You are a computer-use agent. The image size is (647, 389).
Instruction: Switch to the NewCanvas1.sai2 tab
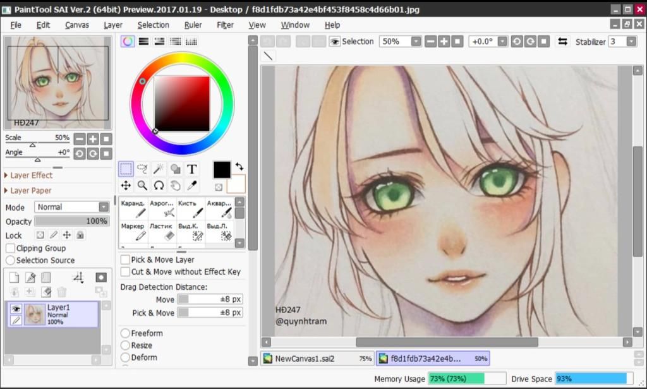pyautogui.click(x=317, y=359)
